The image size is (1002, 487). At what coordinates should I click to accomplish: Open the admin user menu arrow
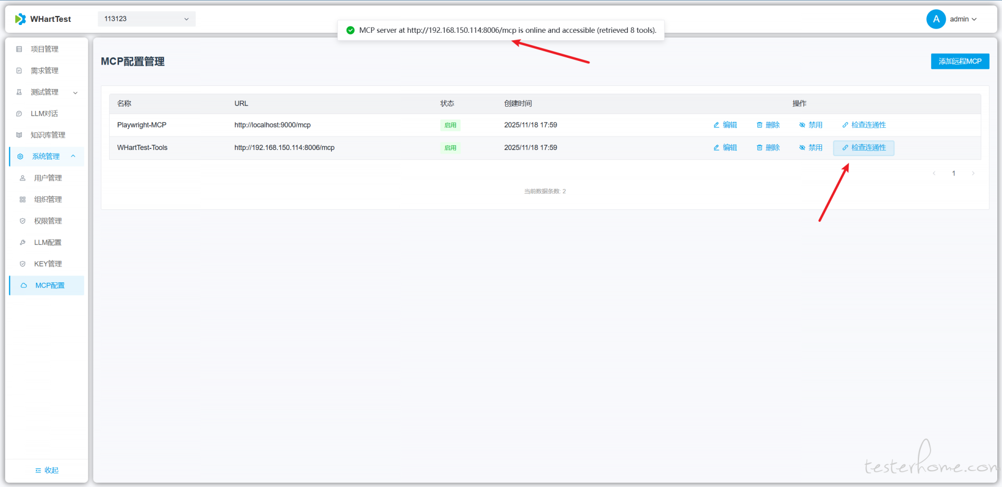click(974, 19)
